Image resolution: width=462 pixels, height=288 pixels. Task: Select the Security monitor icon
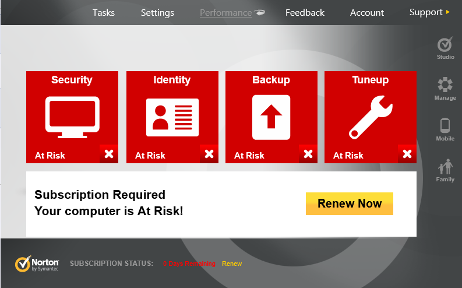(x=72, y=117)
